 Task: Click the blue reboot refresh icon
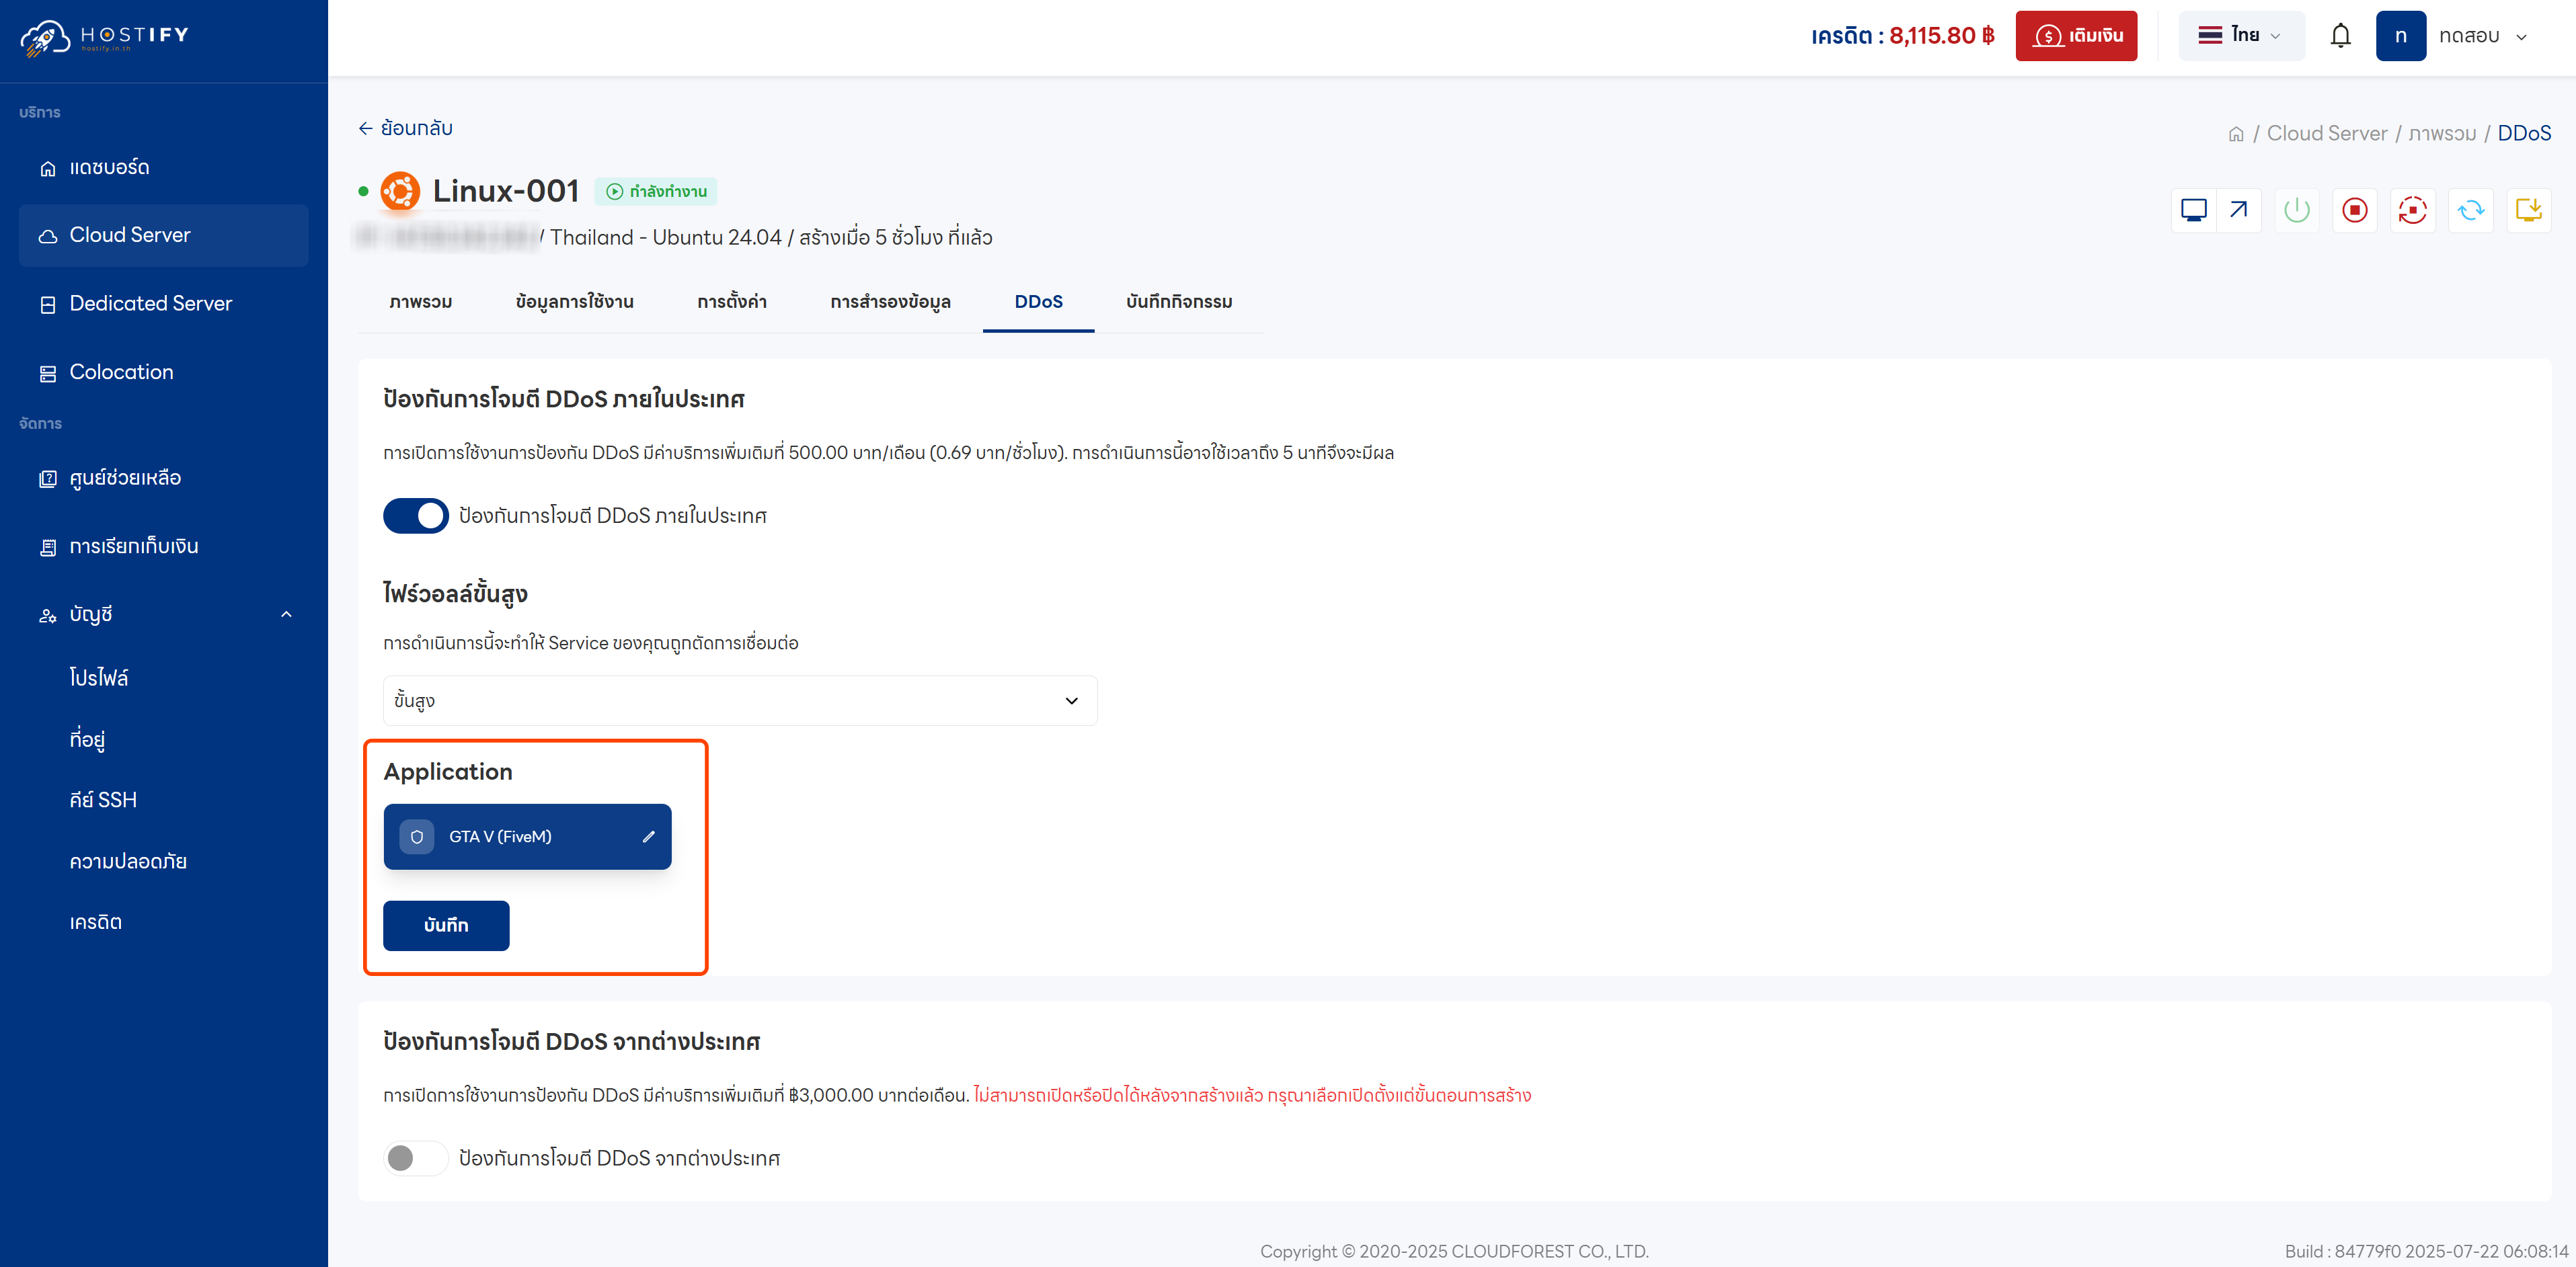pos(2471,210)
